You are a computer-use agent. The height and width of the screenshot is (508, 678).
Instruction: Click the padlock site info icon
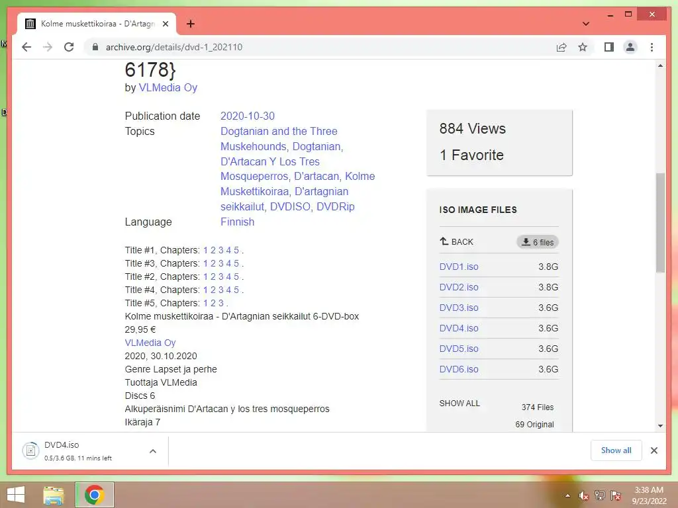pyautogui.click(x=95, y=47)
